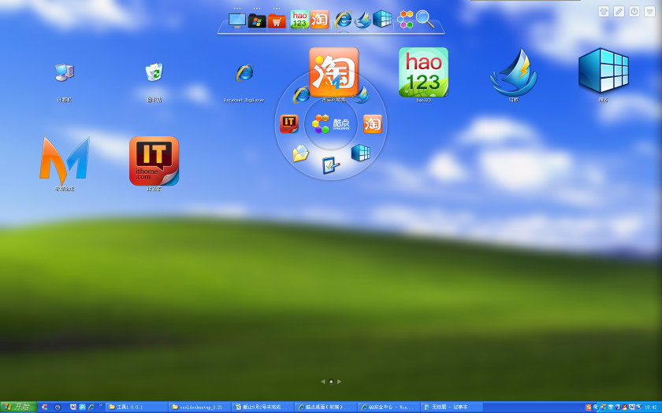Open the orange shopping cart folder in the dock
The height and width of the screenshot is (413, 662).
(x=277, y=20)
